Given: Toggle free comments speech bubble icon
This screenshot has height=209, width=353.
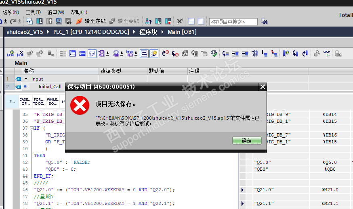Looking at the screenshot, I should (92, 54).
